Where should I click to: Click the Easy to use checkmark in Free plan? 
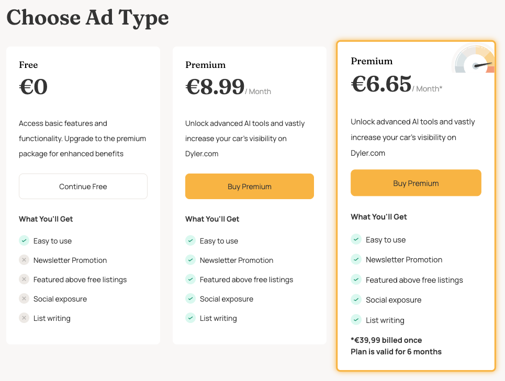pos(24,240)
